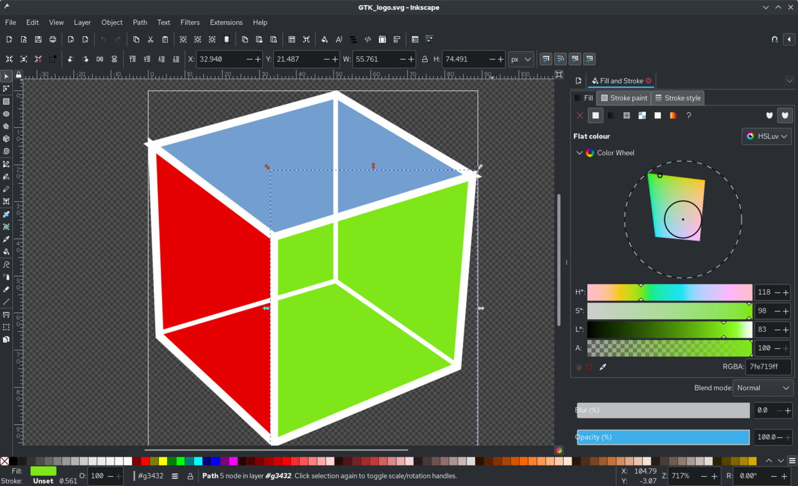This screenshot has height=486, width=798.
Task: Open the px units dropdown
Action: [521, 59]
